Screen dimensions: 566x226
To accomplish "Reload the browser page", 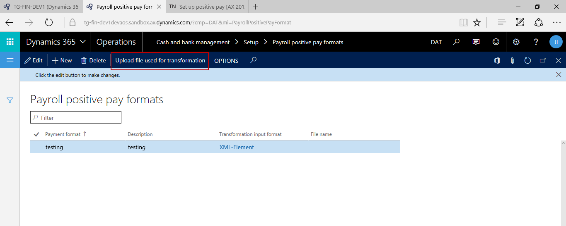I will (49, 22).
